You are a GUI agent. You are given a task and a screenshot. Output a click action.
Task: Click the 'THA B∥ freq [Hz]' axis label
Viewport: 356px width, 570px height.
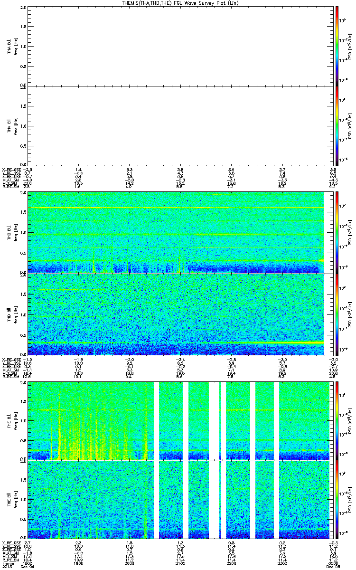point(11,125)
